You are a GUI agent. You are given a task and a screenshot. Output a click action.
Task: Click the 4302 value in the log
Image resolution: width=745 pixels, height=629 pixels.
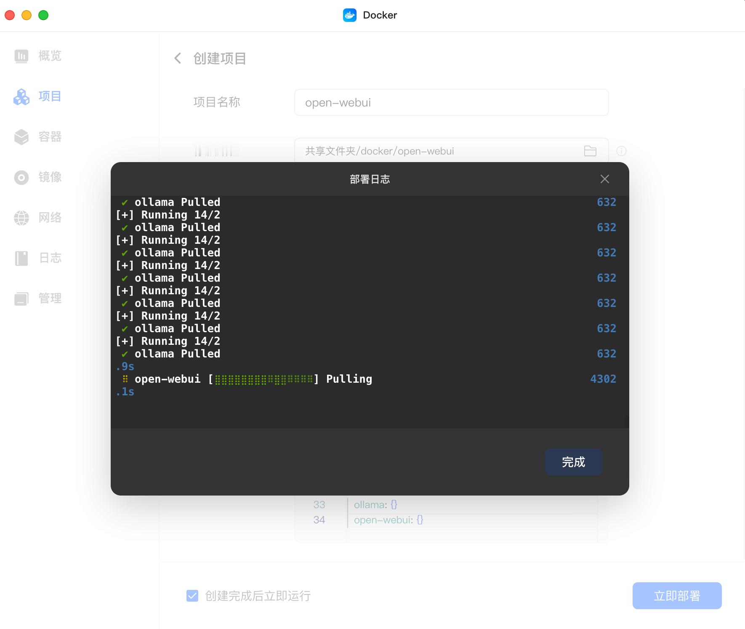click(603, 379)
